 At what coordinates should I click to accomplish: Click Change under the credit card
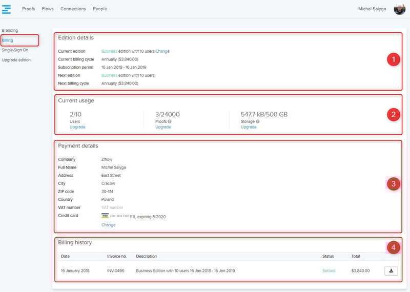(x=108, y=225)
